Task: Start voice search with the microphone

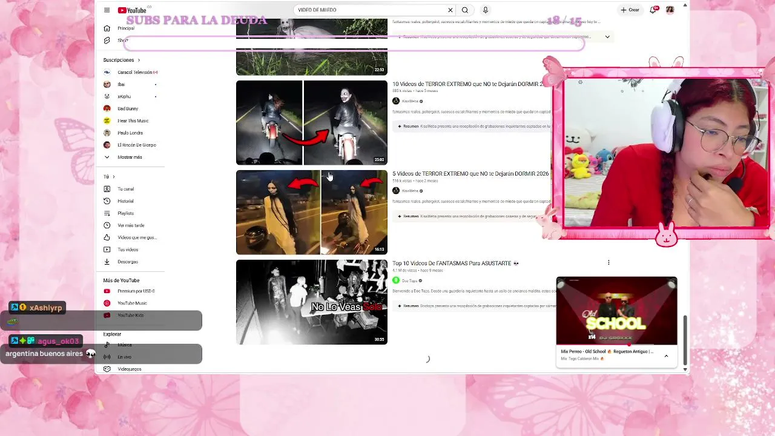Action: (485, 10)
